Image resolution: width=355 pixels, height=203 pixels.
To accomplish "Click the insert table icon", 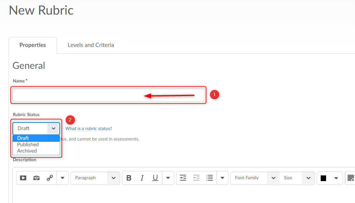I will coord(351,178).
